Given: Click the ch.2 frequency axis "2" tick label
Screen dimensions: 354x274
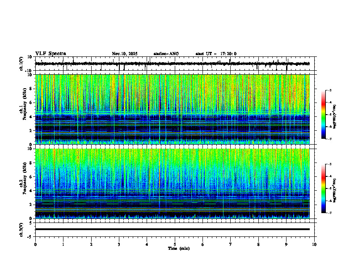Looking at the screenshot, I should coord(31,205).
